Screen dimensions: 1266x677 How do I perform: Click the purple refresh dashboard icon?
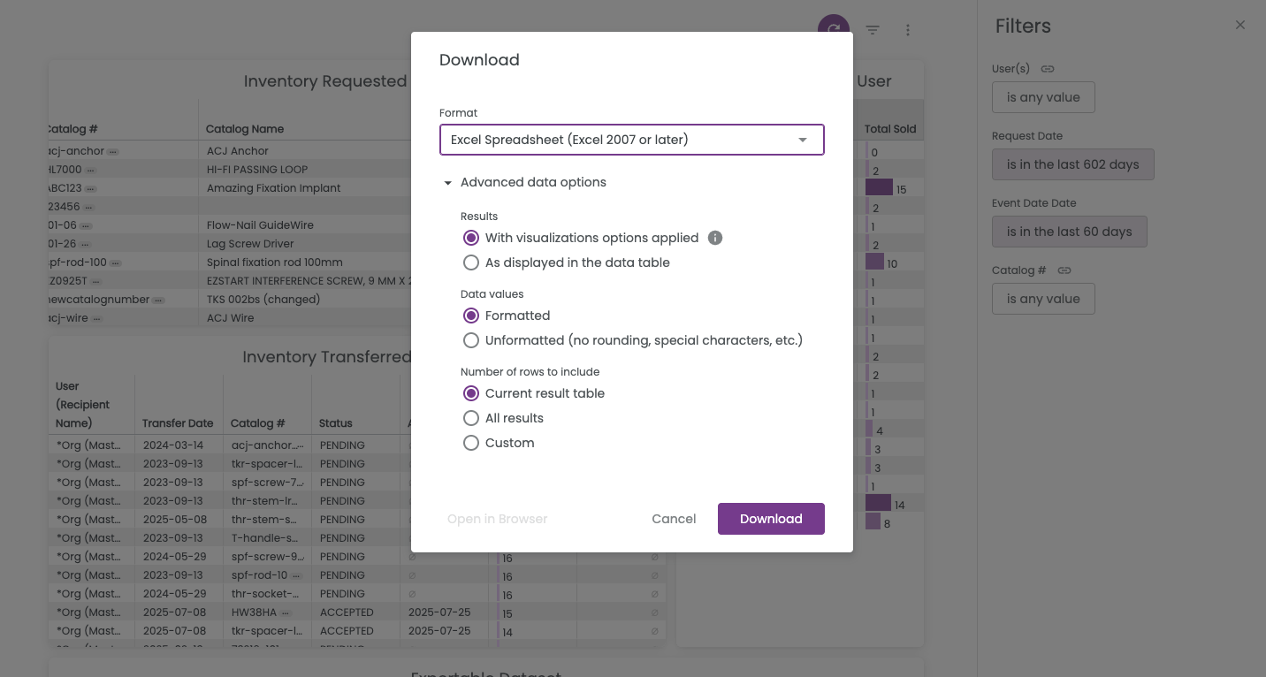[833, 28]
